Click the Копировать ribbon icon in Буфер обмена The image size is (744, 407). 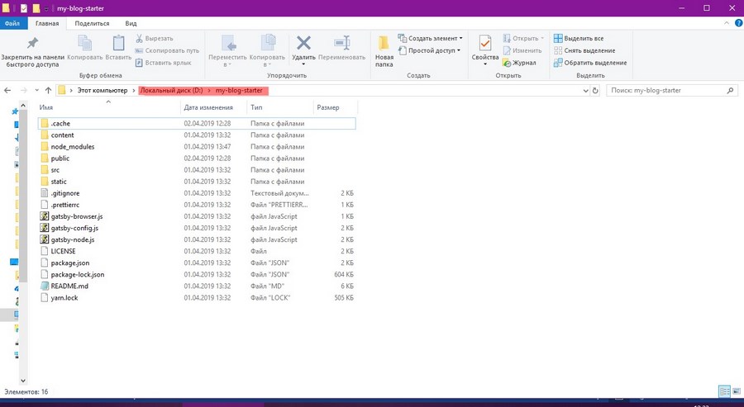coord(85,43)
